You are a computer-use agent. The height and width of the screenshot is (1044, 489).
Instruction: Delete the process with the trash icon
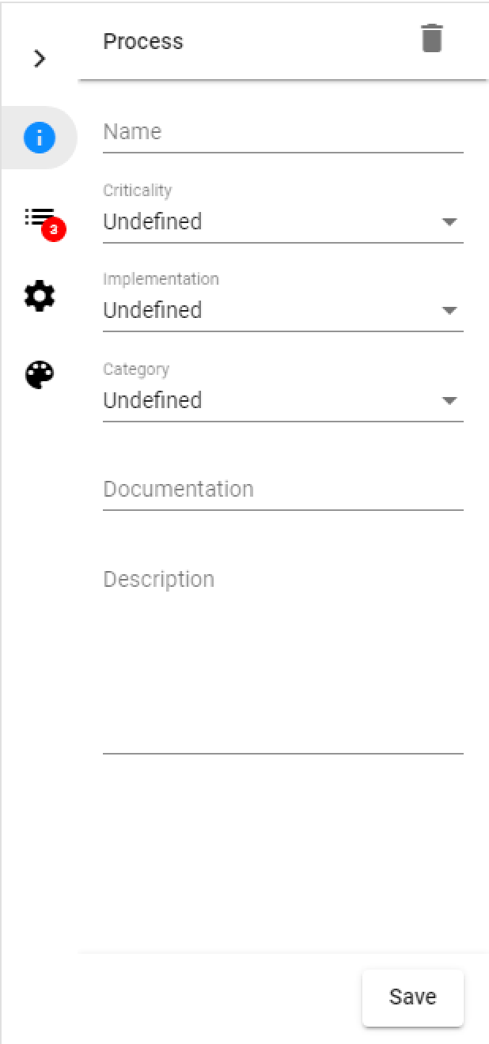[x=431, y=39]
